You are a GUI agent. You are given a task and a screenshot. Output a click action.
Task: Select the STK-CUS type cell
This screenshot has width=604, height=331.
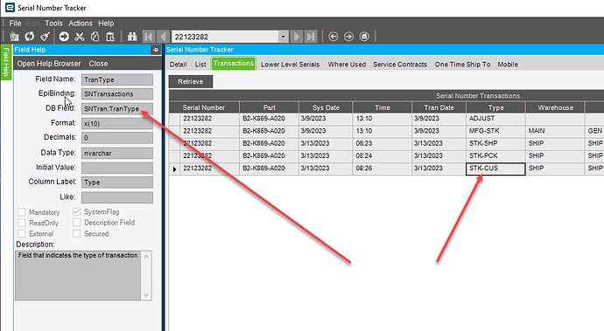click(x=495, y=169)
